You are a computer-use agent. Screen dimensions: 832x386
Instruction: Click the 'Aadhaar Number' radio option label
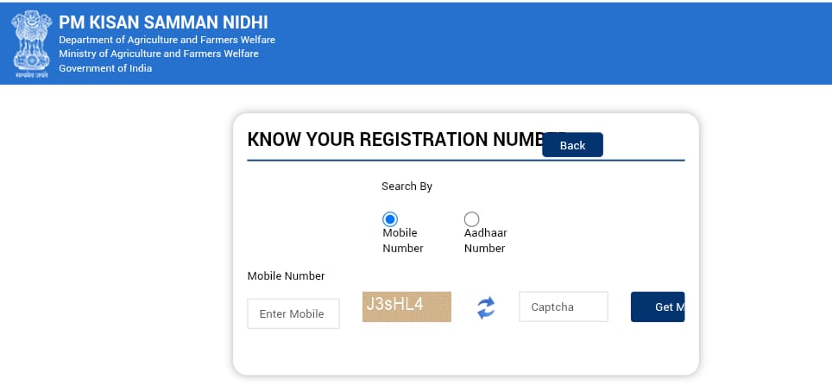tap(486, 241)
